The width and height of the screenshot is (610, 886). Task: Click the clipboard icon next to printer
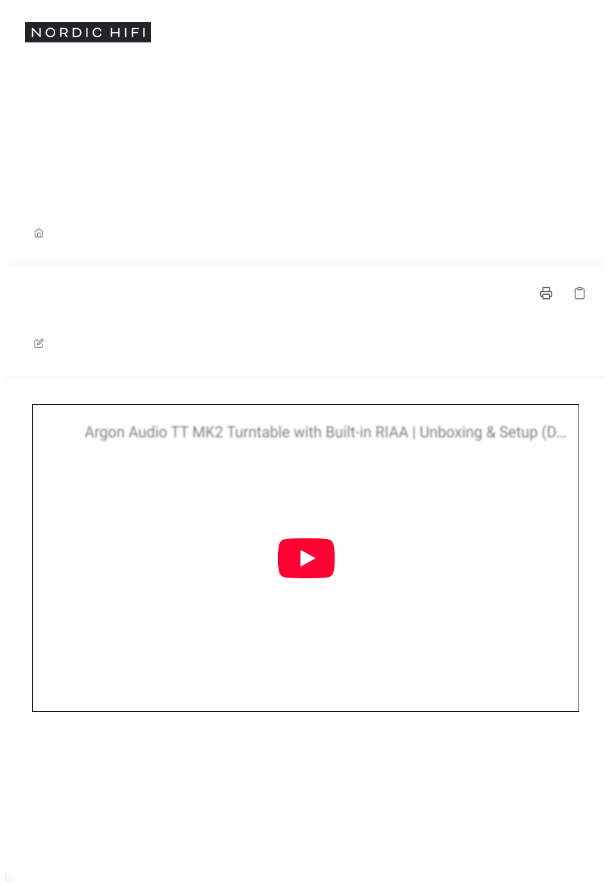coord(579,294)
